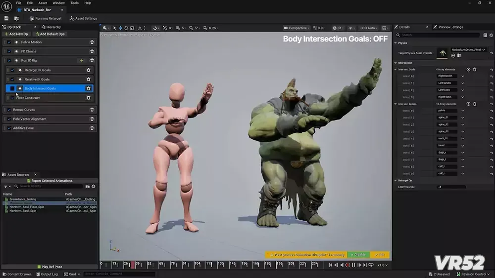Click the plus icon on the Run IK Rig row
The height and width of the screenshot is (278, 495).
pos(82,60)
